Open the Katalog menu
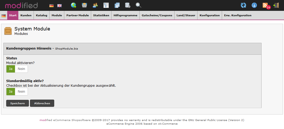284x129 pixels. click(42, 15)
